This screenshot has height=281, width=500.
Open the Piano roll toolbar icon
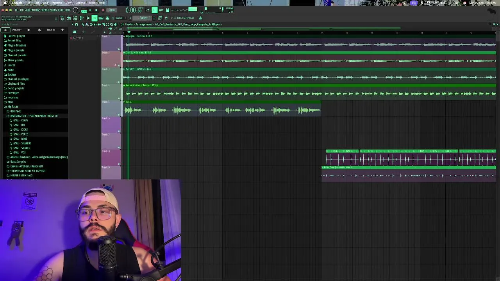click(x=81, y=18)
